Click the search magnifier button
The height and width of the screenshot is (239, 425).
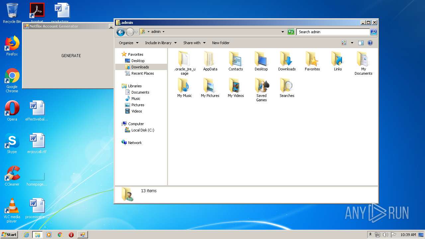coord(374,32)
